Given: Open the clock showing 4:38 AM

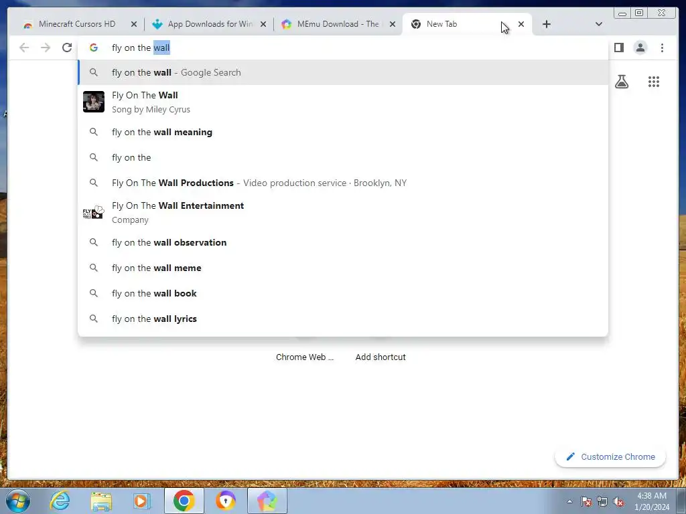Looking at the screenshot, I should point(652,501).
